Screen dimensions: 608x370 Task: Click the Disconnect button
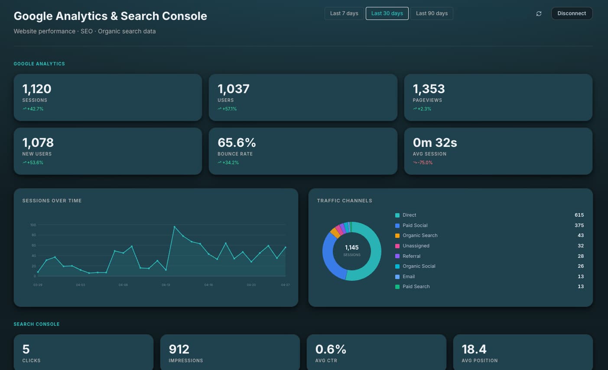[572, 13]
